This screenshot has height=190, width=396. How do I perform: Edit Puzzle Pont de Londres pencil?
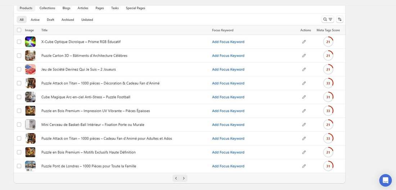[x=304, y=166]
